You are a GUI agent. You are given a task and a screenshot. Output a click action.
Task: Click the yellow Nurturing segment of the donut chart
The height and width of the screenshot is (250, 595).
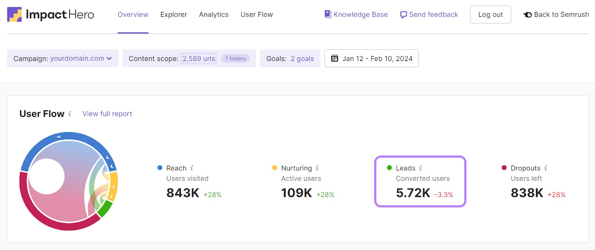(x=114, y=186)
